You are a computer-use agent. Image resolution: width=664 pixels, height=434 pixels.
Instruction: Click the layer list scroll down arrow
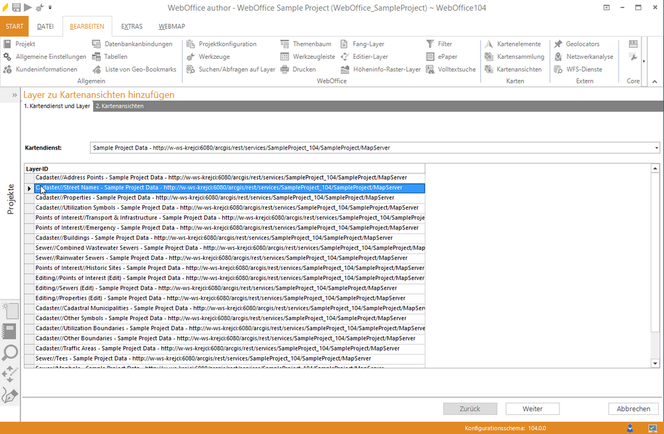point(655,363)
